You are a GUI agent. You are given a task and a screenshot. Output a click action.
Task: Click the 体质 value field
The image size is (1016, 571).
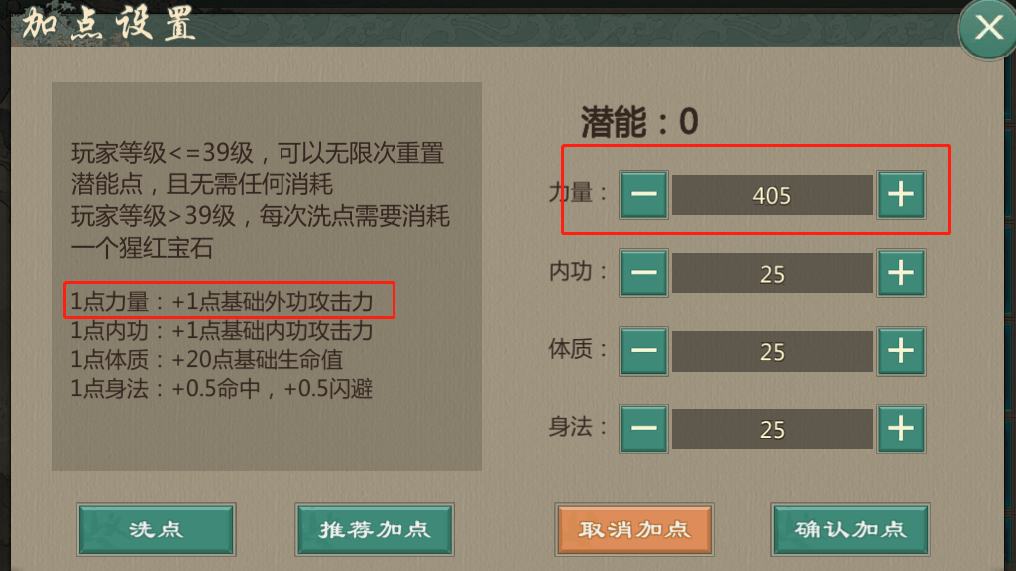click(772, 351)
